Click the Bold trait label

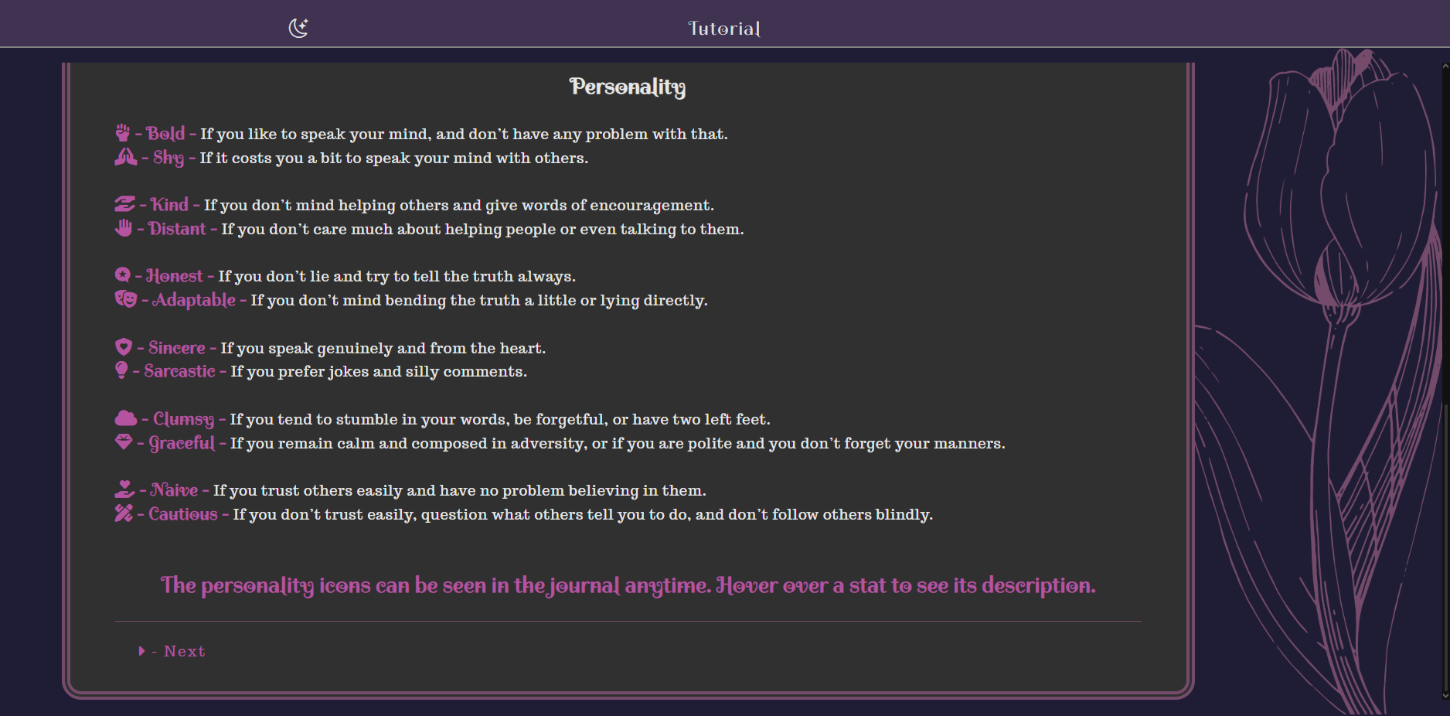pyautogui.click(x=165, y=133)
